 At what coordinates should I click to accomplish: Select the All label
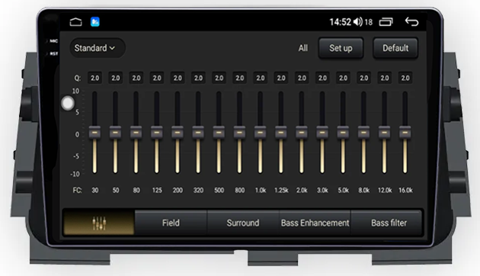click(303, 48)
